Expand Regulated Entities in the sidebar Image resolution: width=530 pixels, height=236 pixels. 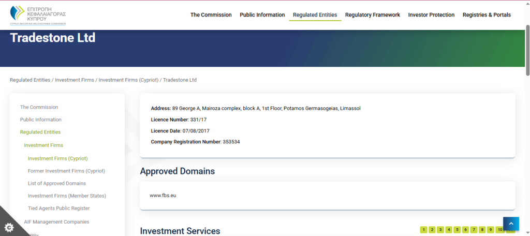click(x=40, y=132)
